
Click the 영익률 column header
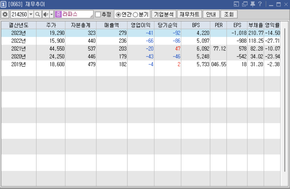272,25
